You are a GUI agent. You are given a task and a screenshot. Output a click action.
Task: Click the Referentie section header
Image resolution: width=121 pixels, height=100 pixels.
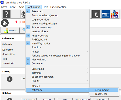click(8, 38)
